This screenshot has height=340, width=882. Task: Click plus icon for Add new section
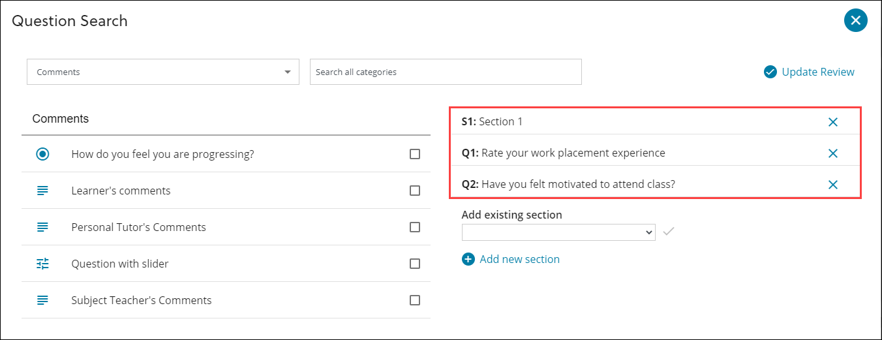click(x=468, y=259)
